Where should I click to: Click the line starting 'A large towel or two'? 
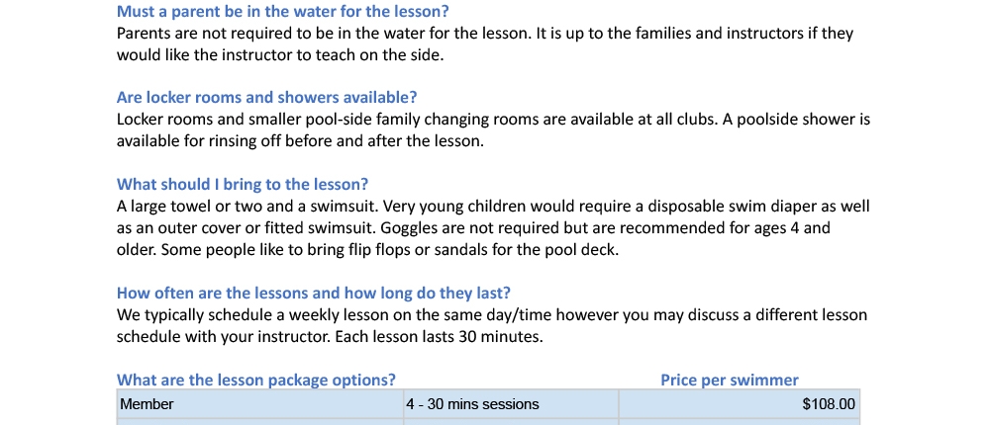494,207
